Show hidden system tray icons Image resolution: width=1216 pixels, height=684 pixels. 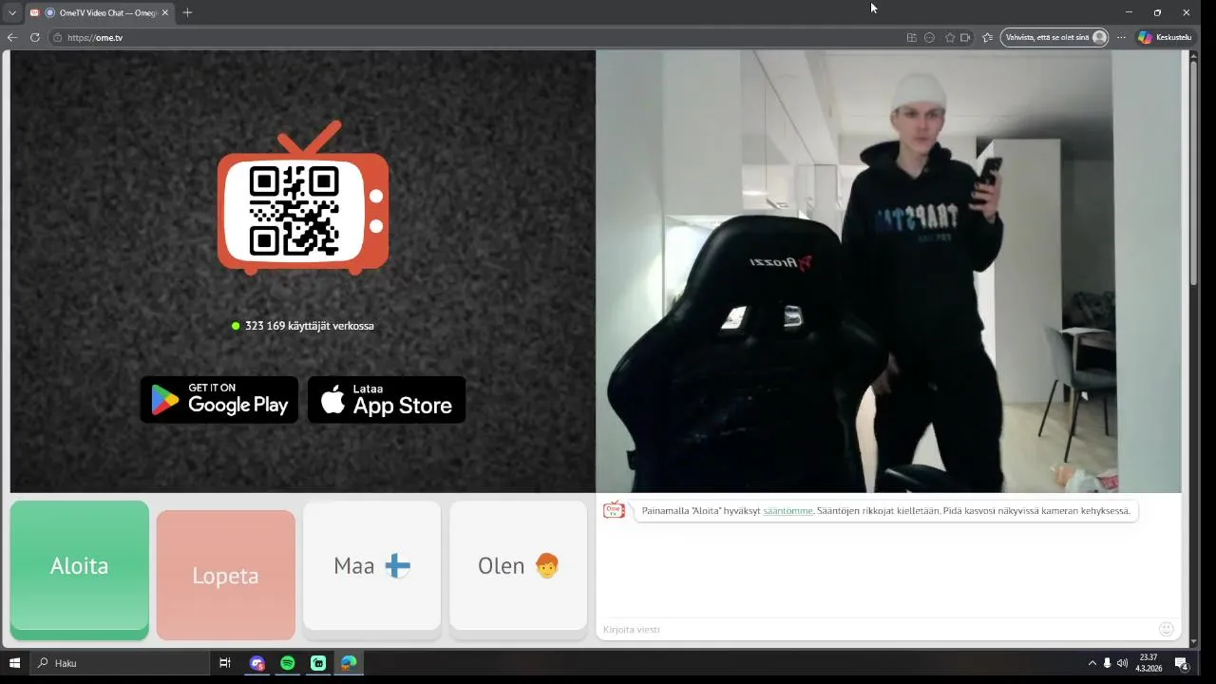coord(1092,663)
